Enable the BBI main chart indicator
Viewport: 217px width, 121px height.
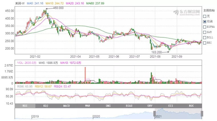(x=205, y=43)
